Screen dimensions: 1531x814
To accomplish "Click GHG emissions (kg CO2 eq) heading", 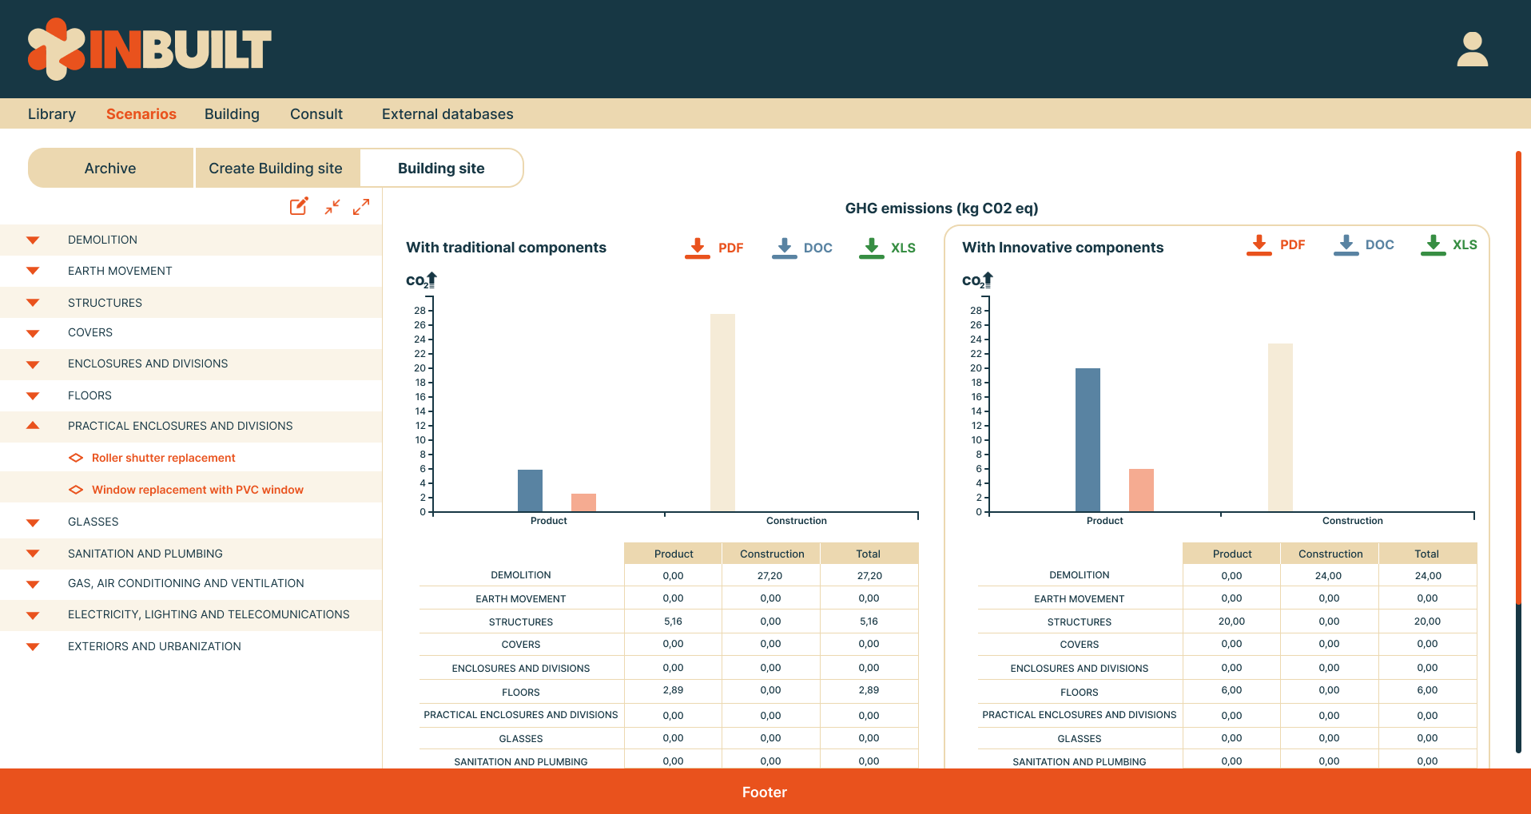I will click(942, 208).
